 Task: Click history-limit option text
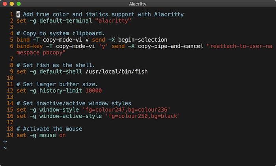point(61,91)
